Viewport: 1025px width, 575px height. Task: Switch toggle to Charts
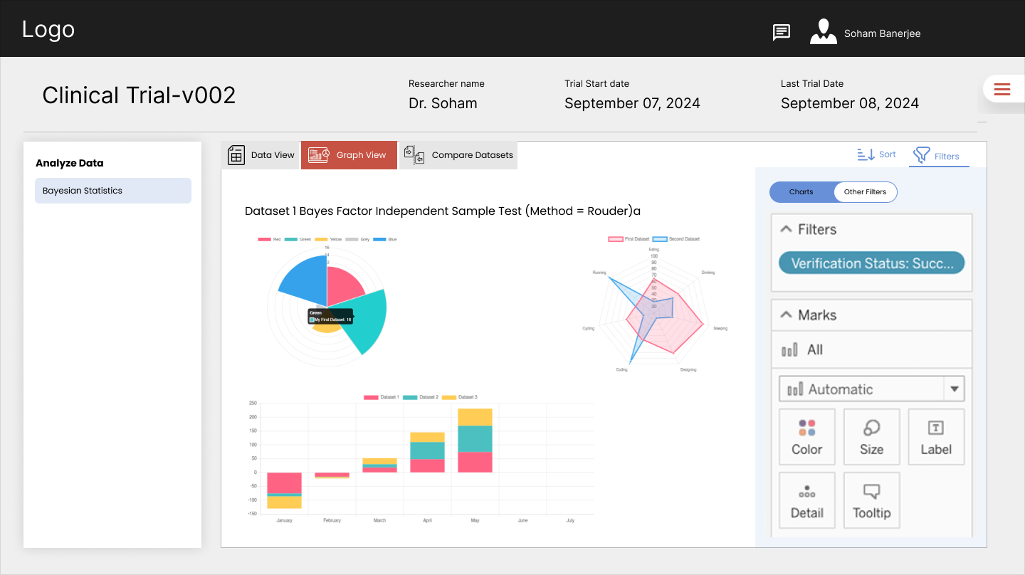(x=801, y=192)
